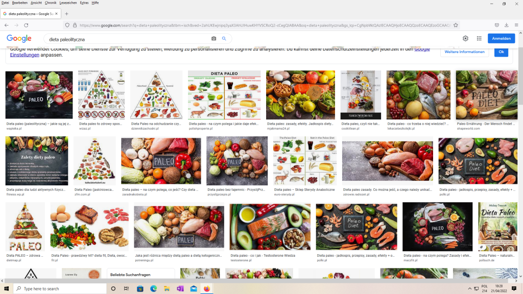Screen dimensions: 523x294
Task: Launch Microsoft Edge from the taskbar
Action: pyautogui.click(x=153, y=288)
